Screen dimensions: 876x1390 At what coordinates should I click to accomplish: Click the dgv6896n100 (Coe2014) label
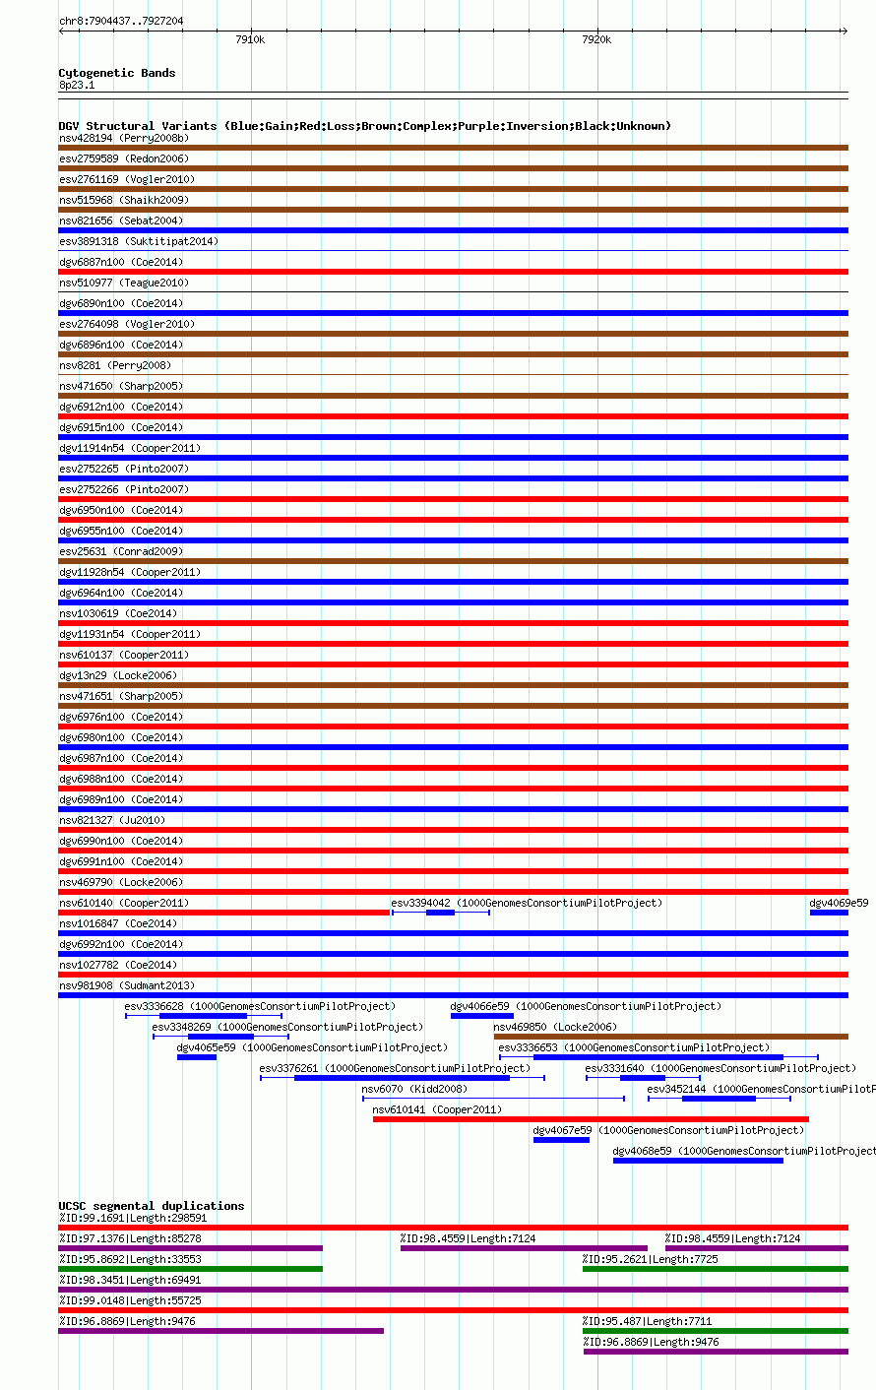[x=121, y=345]
